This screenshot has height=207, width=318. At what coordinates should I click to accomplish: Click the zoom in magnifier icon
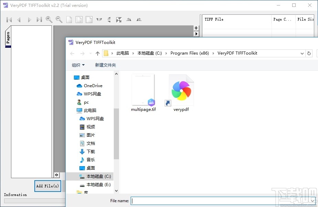[49, 20]
